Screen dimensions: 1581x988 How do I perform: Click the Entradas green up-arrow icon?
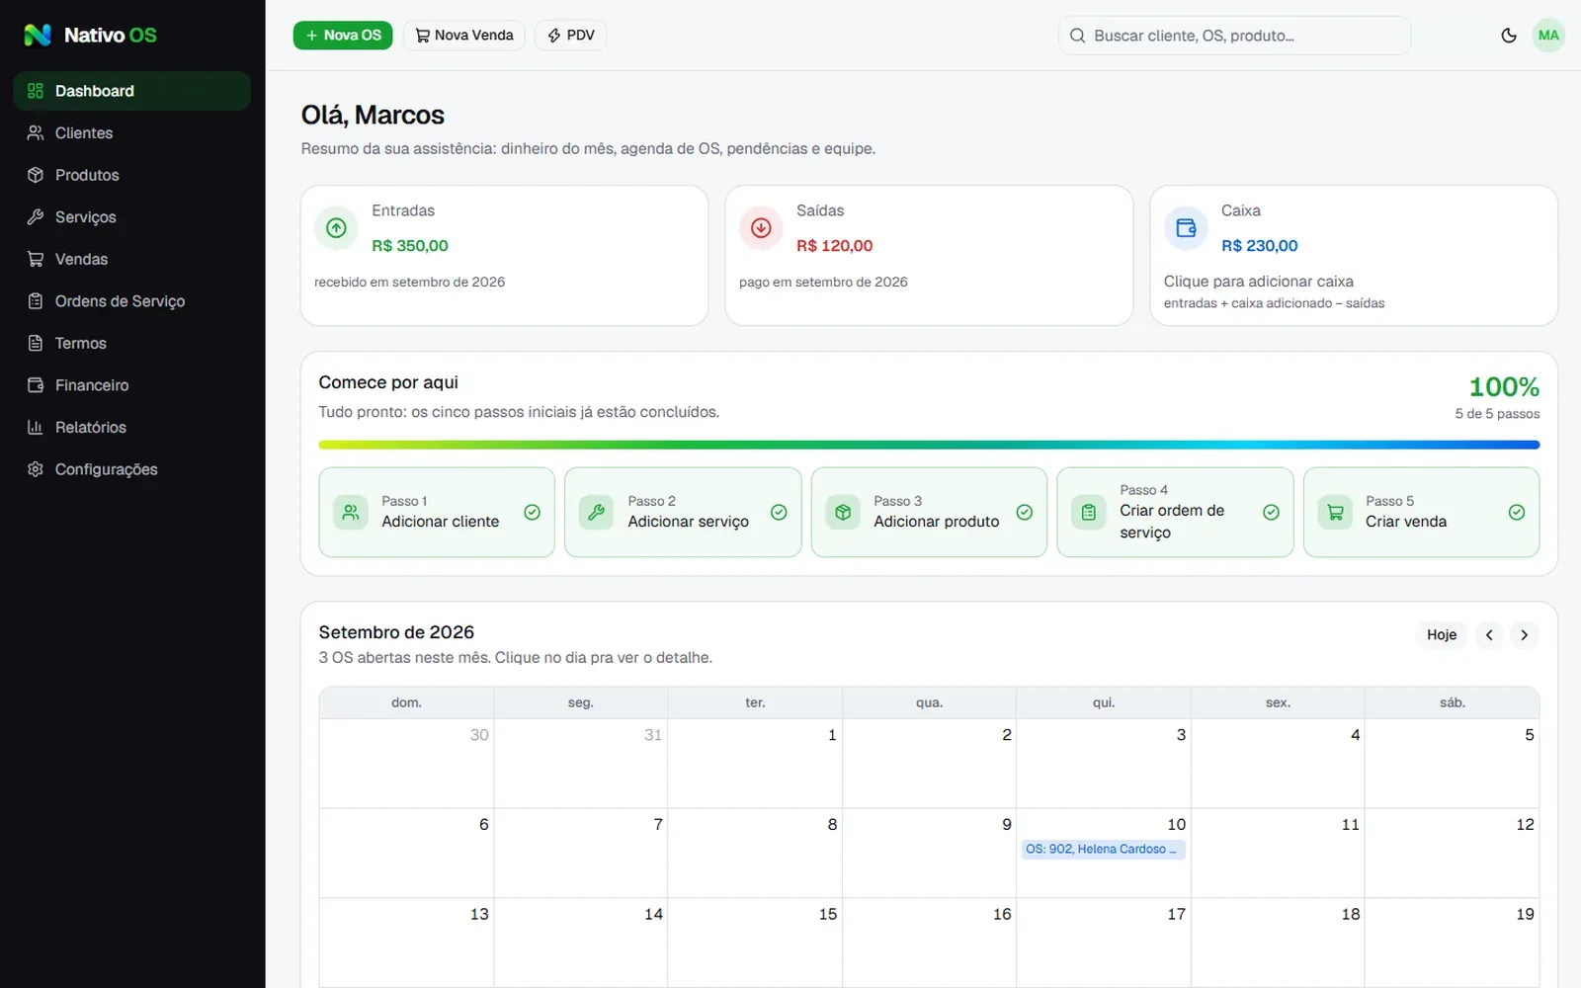click(336, 228)
